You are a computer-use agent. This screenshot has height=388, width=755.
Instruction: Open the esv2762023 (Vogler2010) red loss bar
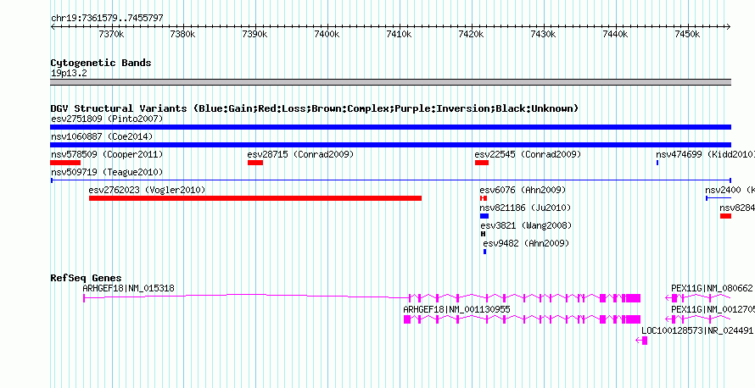(x=255, y=198)
